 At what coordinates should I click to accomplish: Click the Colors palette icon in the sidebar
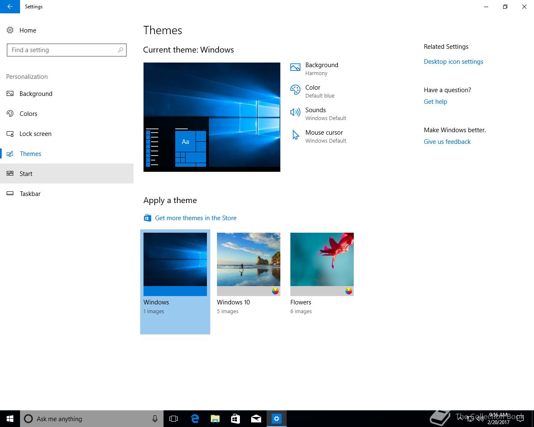click(x=10, y=113)
